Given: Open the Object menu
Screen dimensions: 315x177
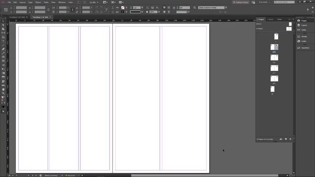Looking at the screenshot, I should pyautogui.click(x=38, y=2).
